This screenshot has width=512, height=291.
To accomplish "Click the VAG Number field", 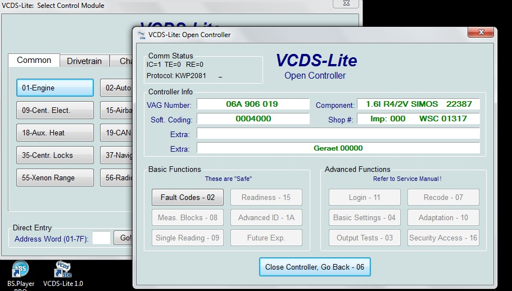I will point(252,104).
